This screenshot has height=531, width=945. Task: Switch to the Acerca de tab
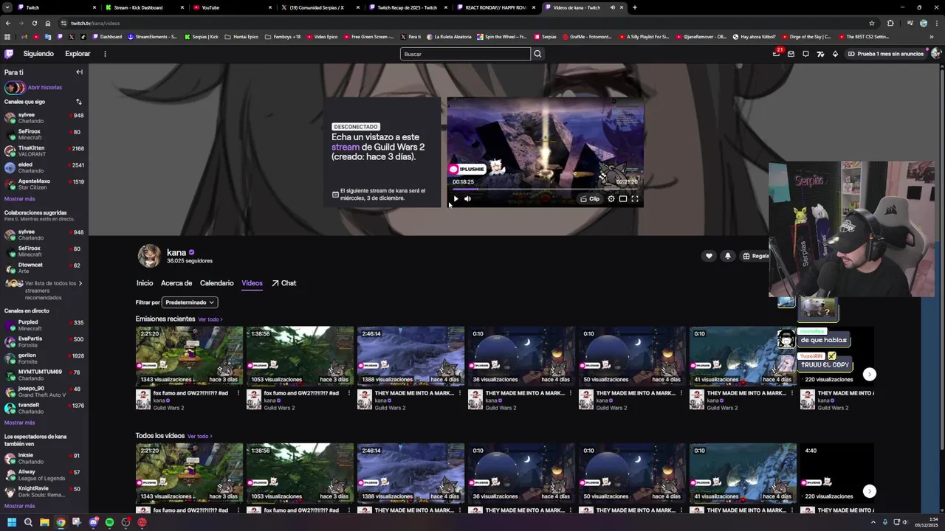point(176,283)
